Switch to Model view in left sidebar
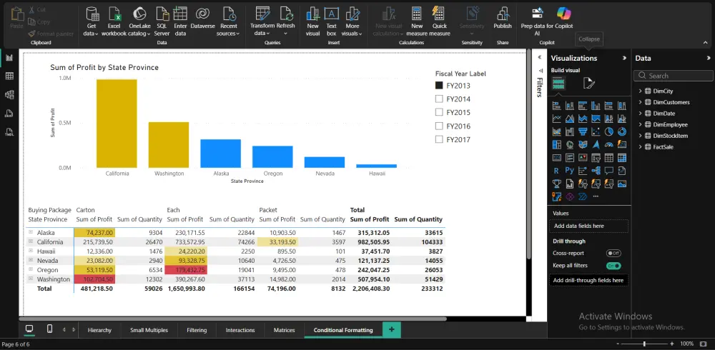Image resolution: width=715 pixels, height=350 pixels. pyautogui.click(x=9, y=95)
